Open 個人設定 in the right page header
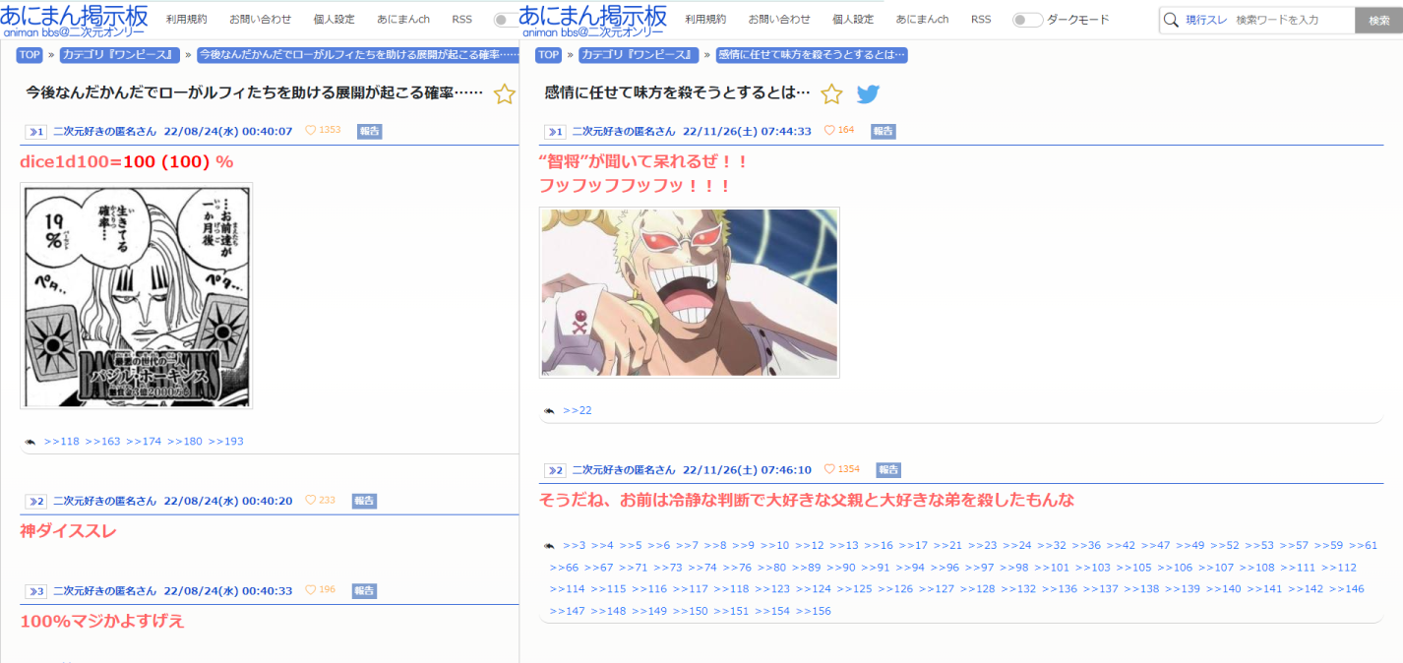This screenshot has width=1403, height=663. coord(853,20)
